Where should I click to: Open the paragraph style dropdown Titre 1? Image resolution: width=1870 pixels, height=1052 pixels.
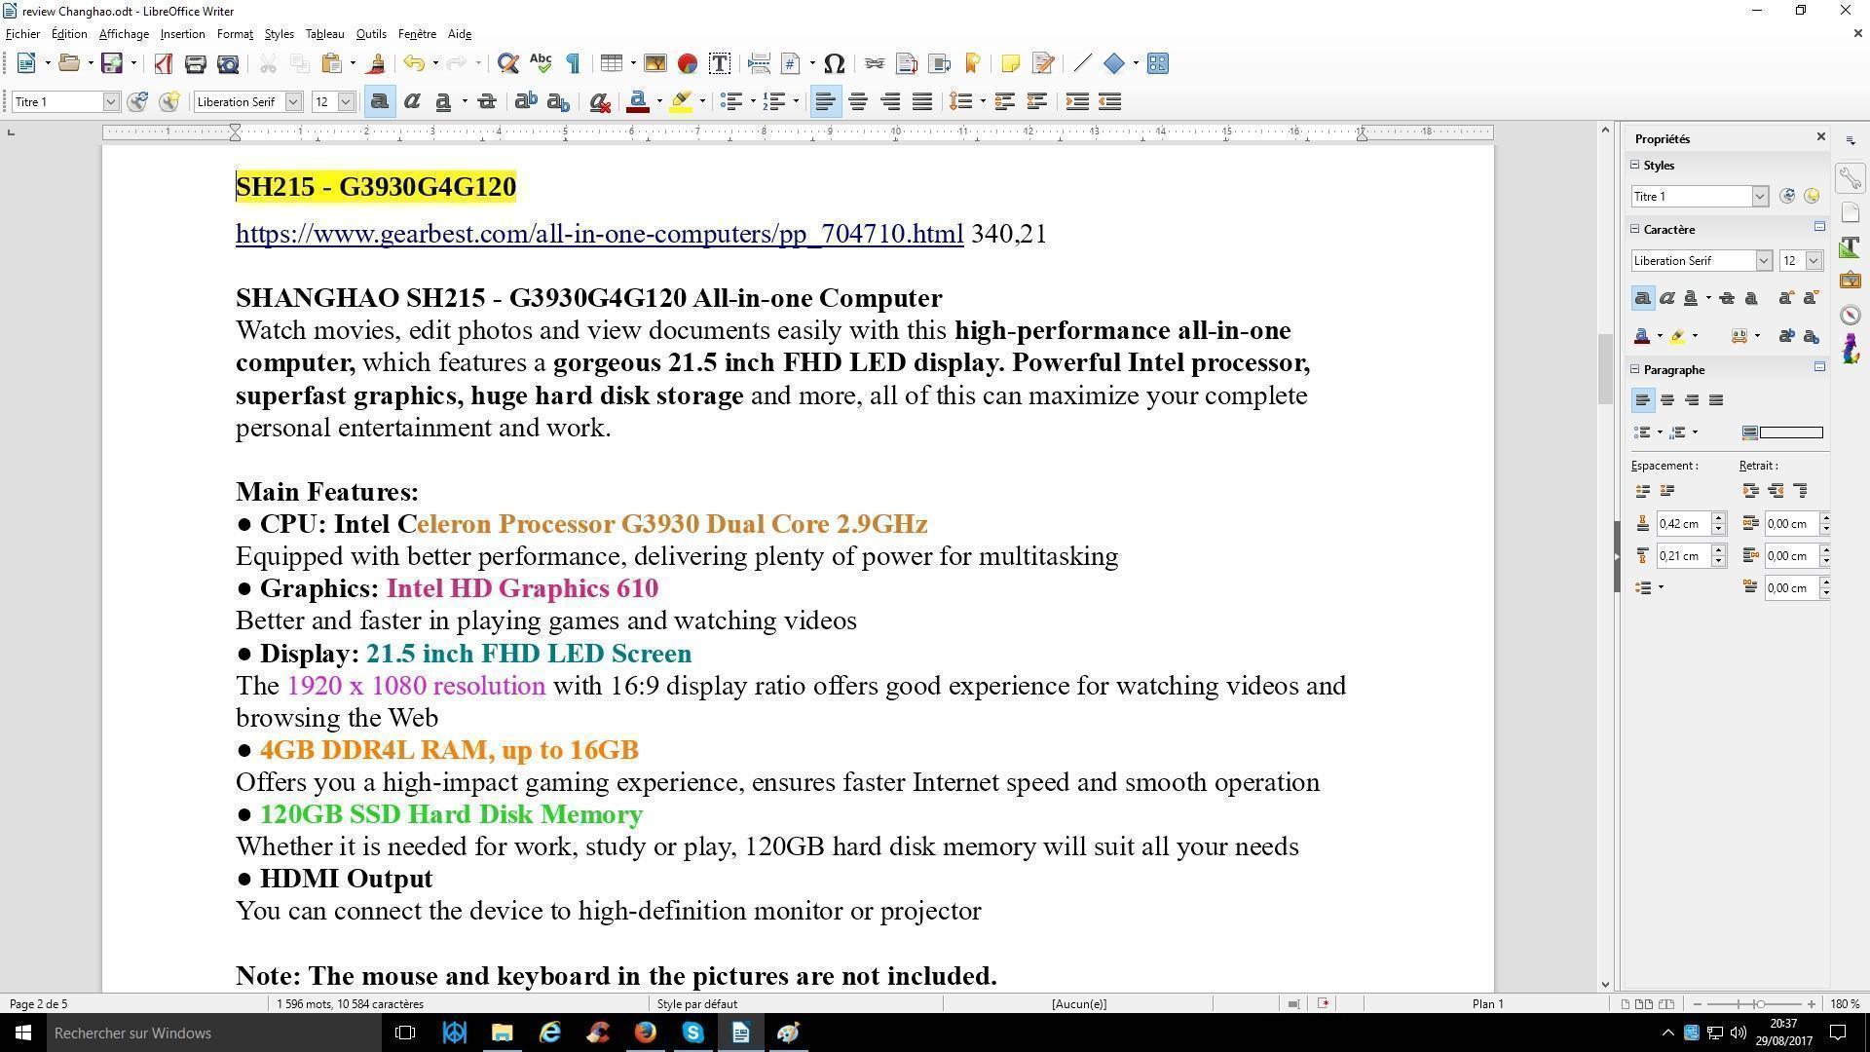pos(111,102)
